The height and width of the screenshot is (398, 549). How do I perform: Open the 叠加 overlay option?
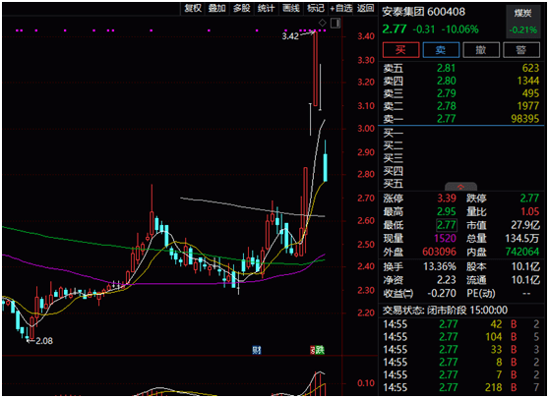point(217,8)
